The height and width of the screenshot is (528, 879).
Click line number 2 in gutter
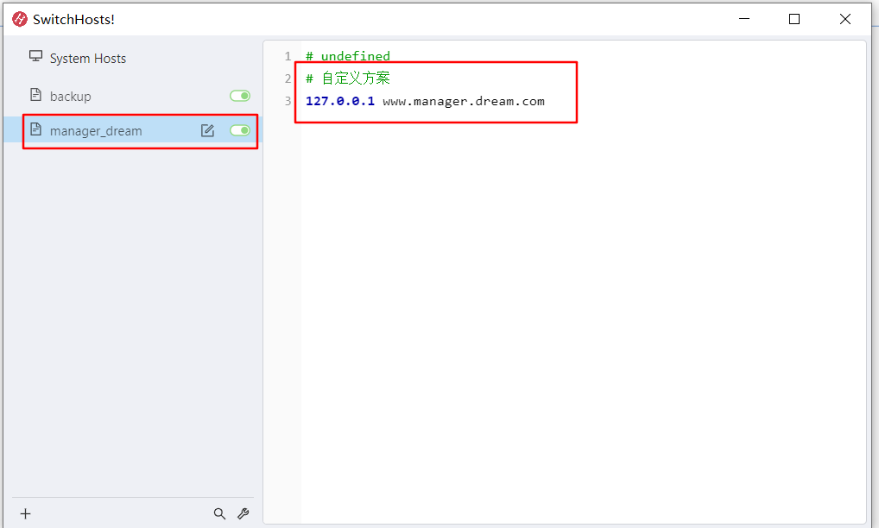pos(288,79)
